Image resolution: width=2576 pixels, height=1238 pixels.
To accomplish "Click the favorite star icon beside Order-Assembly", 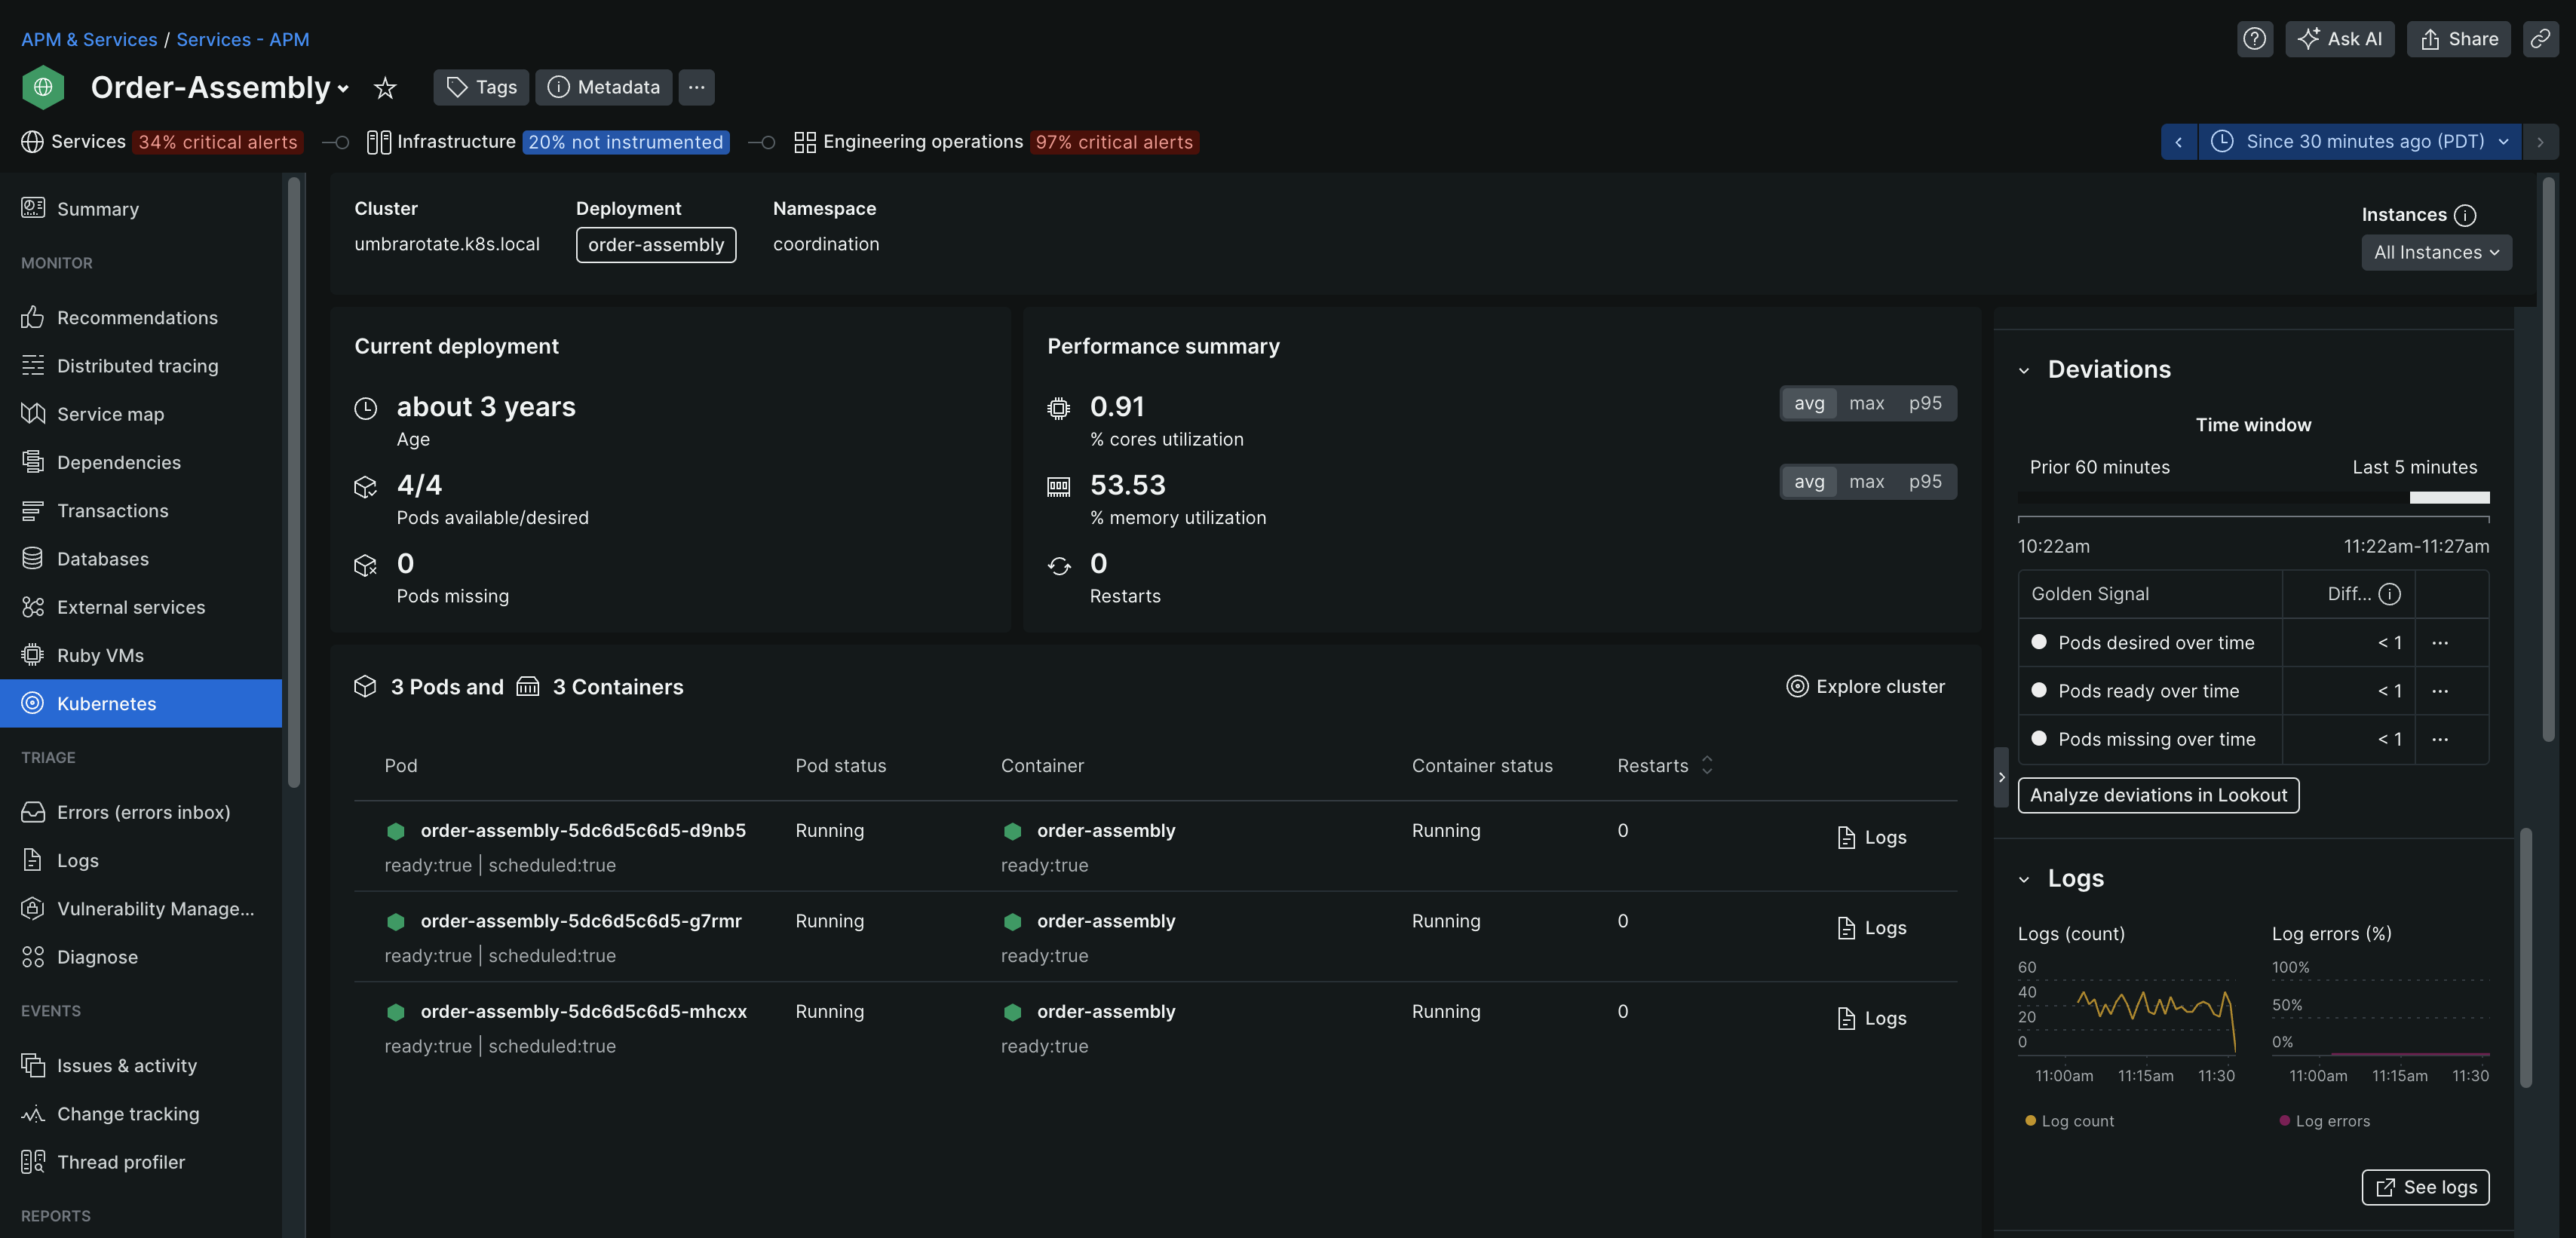I will point(385,88).
